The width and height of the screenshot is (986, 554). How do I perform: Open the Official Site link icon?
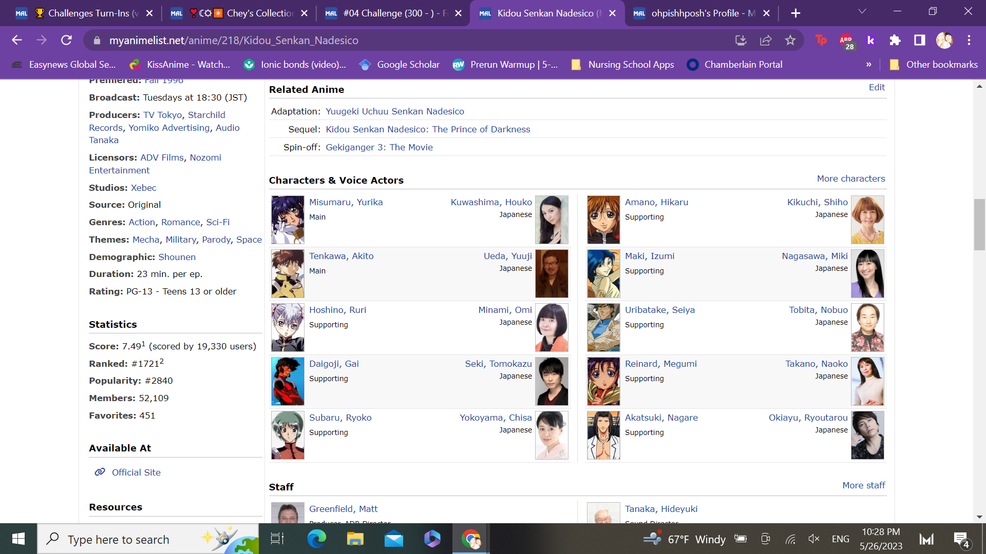point(100,472)
